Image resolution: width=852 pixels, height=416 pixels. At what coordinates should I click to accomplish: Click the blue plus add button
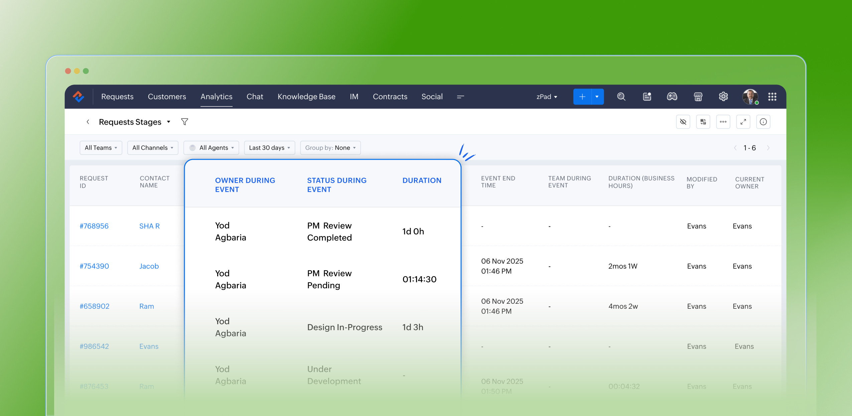[582, 97]
